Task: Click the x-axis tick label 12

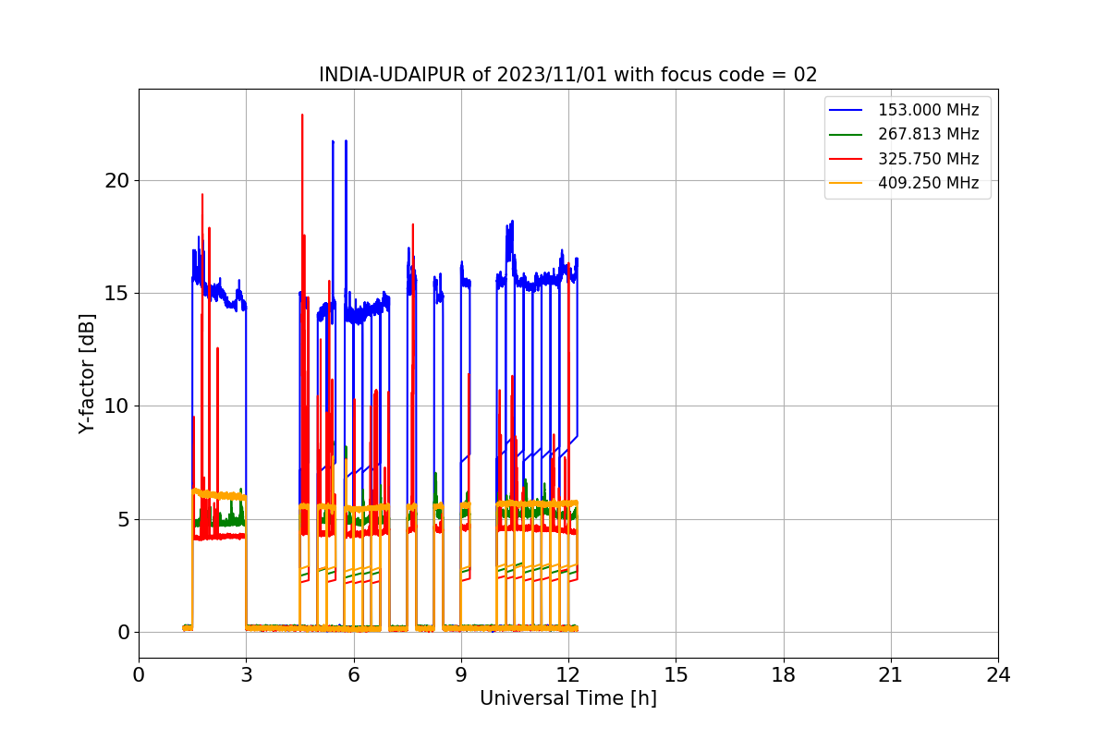Action: click(x=568, y=675)
